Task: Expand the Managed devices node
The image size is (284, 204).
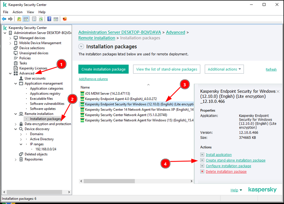Action: click(x=10, y=38)
